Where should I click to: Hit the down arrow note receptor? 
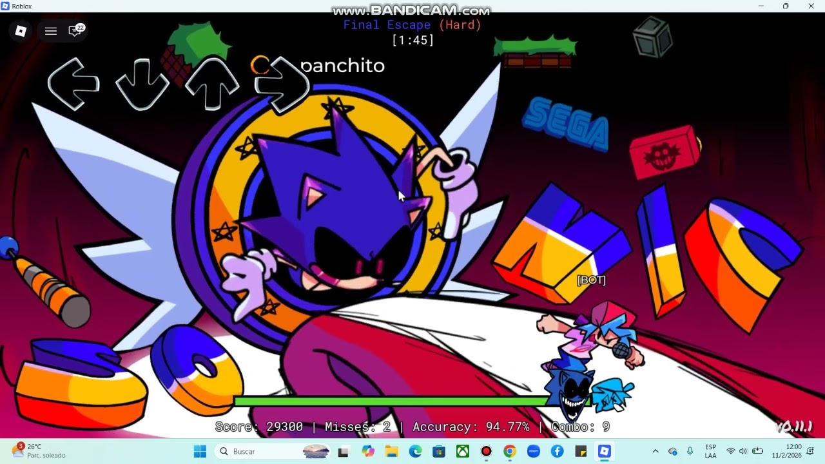[x=142, y=84]
